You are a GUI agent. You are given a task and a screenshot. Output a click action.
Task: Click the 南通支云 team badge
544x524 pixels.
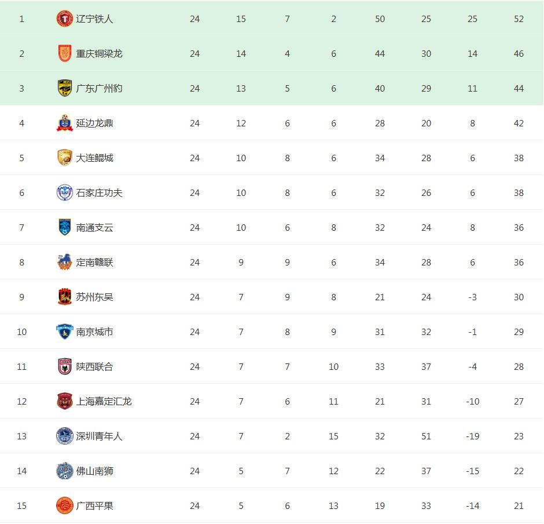tap(65, 228)
